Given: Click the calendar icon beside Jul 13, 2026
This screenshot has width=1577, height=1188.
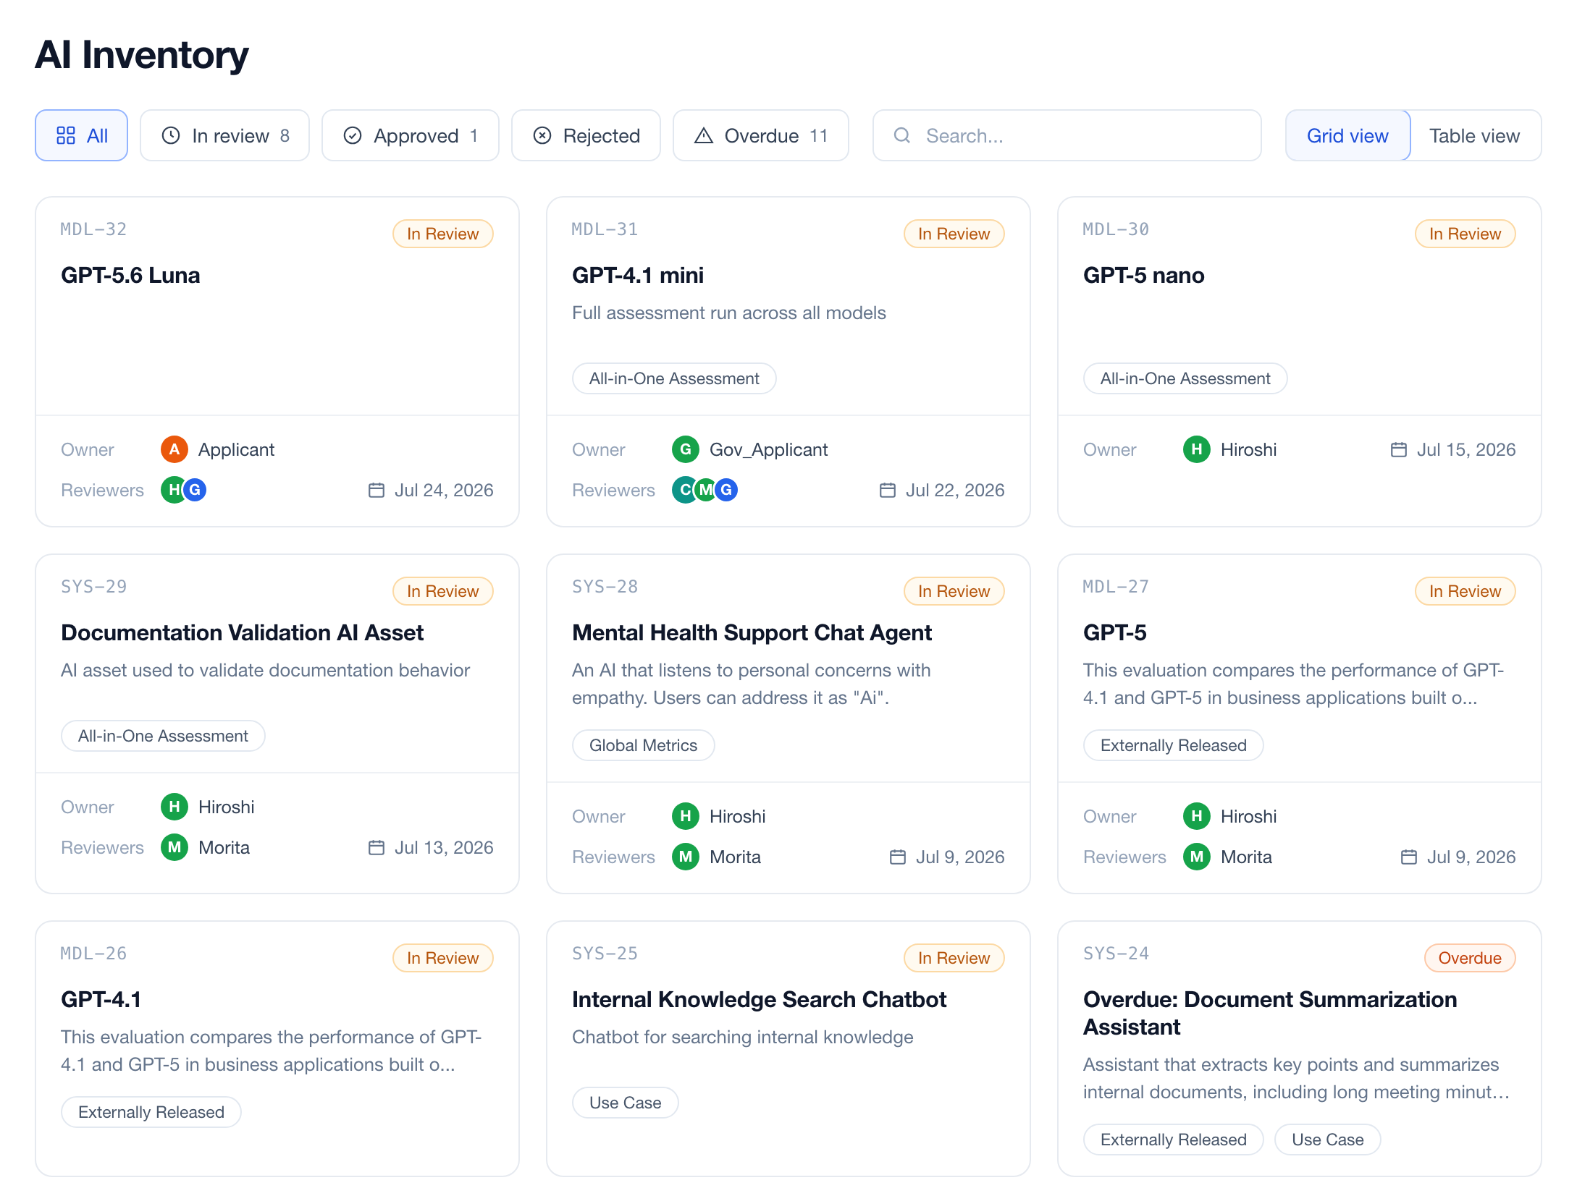Looking at the screenshot, I should (377, 847).
